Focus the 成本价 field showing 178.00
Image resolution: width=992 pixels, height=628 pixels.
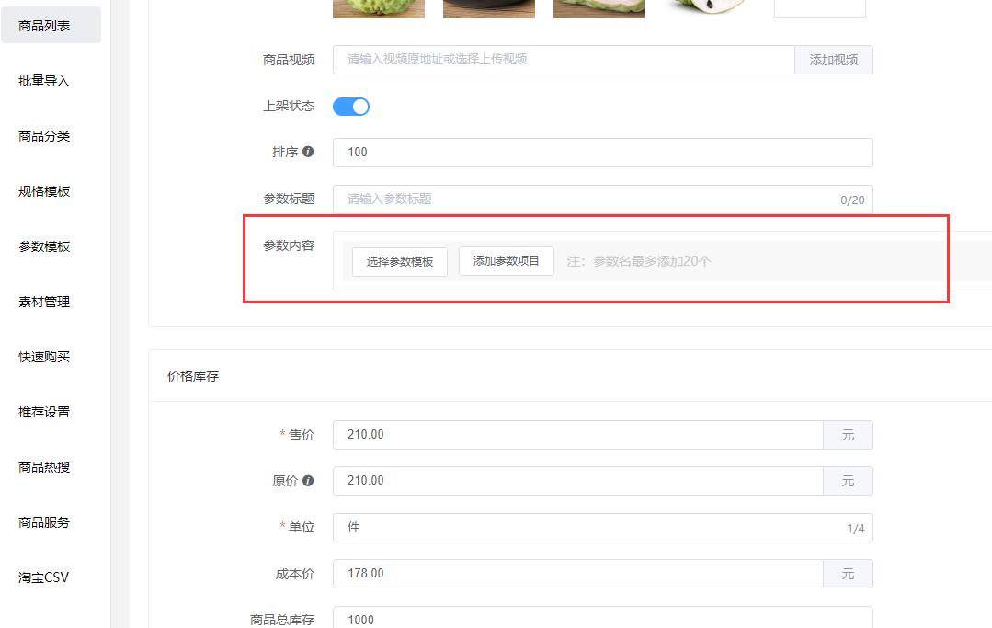pos(578,574)
